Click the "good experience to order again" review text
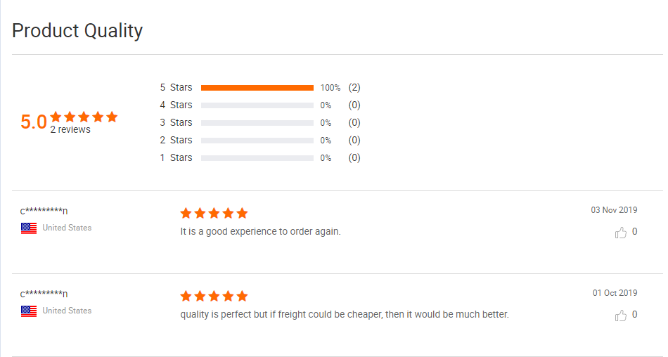 [x=260, y=231]
